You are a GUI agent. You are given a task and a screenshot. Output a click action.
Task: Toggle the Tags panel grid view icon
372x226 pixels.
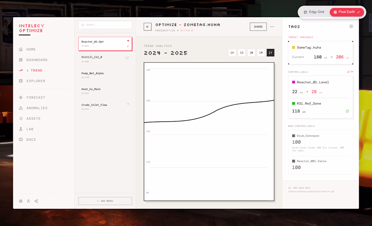(351, 27)
